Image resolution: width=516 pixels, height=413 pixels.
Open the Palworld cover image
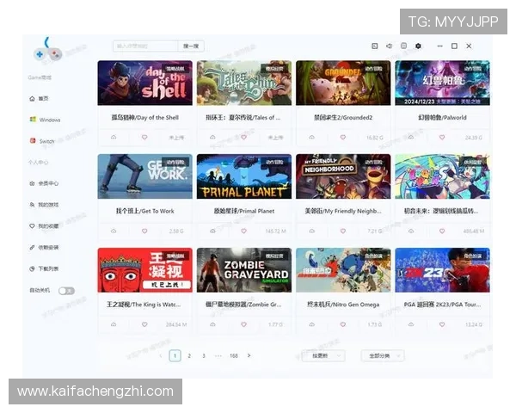442,83
